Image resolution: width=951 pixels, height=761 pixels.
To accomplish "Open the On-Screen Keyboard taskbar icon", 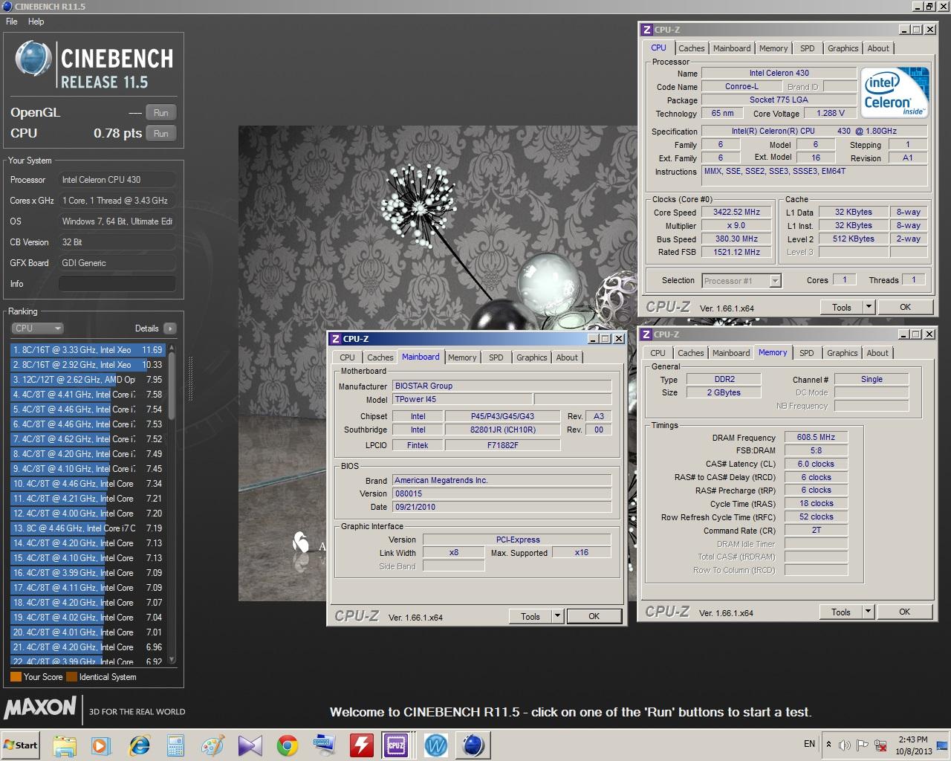I will (325, 745).
